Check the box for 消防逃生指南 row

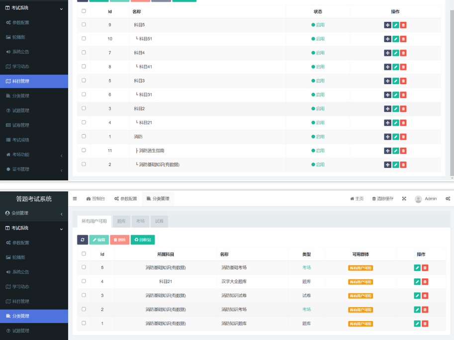(84, 150)
